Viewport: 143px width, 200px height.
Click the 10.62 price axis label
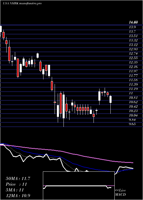[x=133, y=102]
